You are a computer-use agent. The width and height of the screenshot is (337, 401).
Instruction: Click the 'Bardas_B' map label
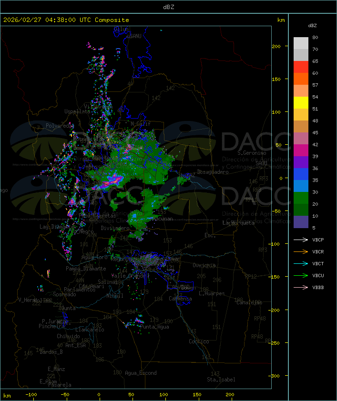click(51, 352)
